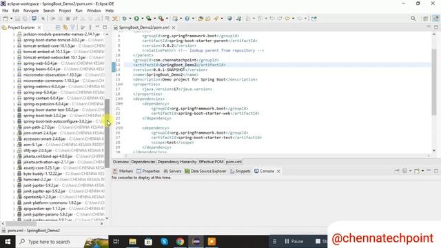The width and height of the screenshot is (441, 248).
Task: Maximize the editor area
Action: click(x=436, y=28)
